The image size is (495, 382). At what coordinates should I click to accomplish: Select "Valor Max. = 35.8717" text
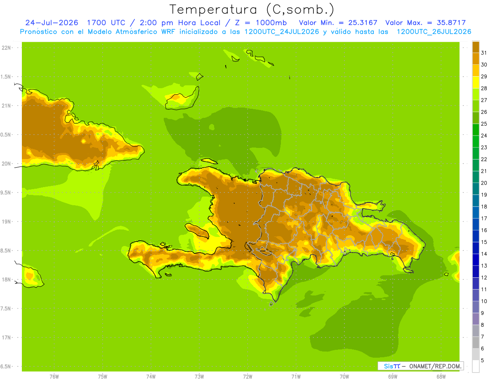click(x=425, y=23)
